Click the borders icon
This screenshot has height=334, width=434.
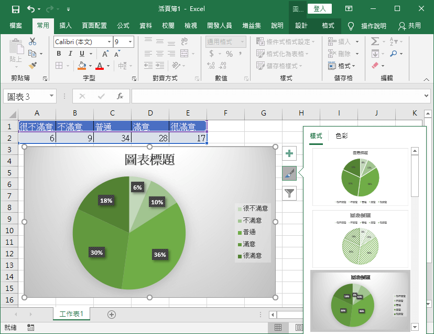coord(59,66)
